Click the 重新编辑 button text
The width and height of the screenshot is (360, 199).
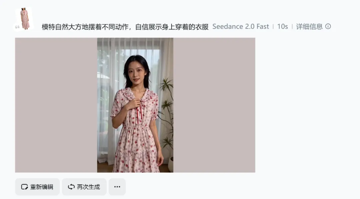(x=42, y=187)
